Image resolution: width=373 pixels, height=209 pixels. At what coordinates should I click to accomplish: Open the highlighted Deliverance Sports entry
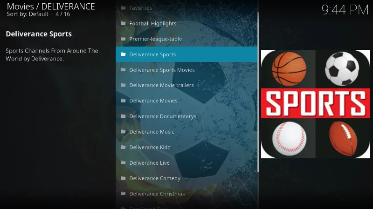[x=186, y=54]
